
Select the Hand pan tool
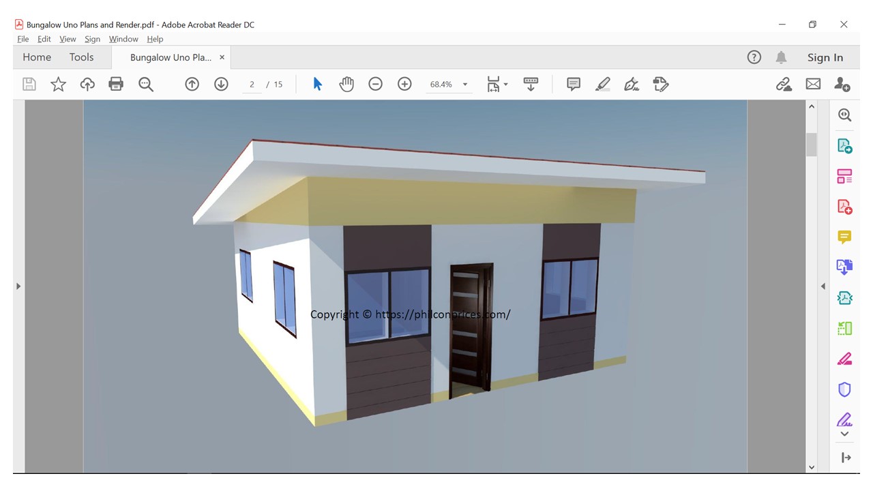346,84
